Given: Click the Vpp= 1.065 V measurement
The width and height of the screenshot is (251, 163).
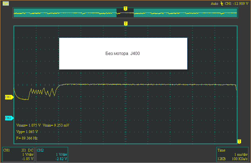Looking at the screenshot, I should [x=27, y=132].
